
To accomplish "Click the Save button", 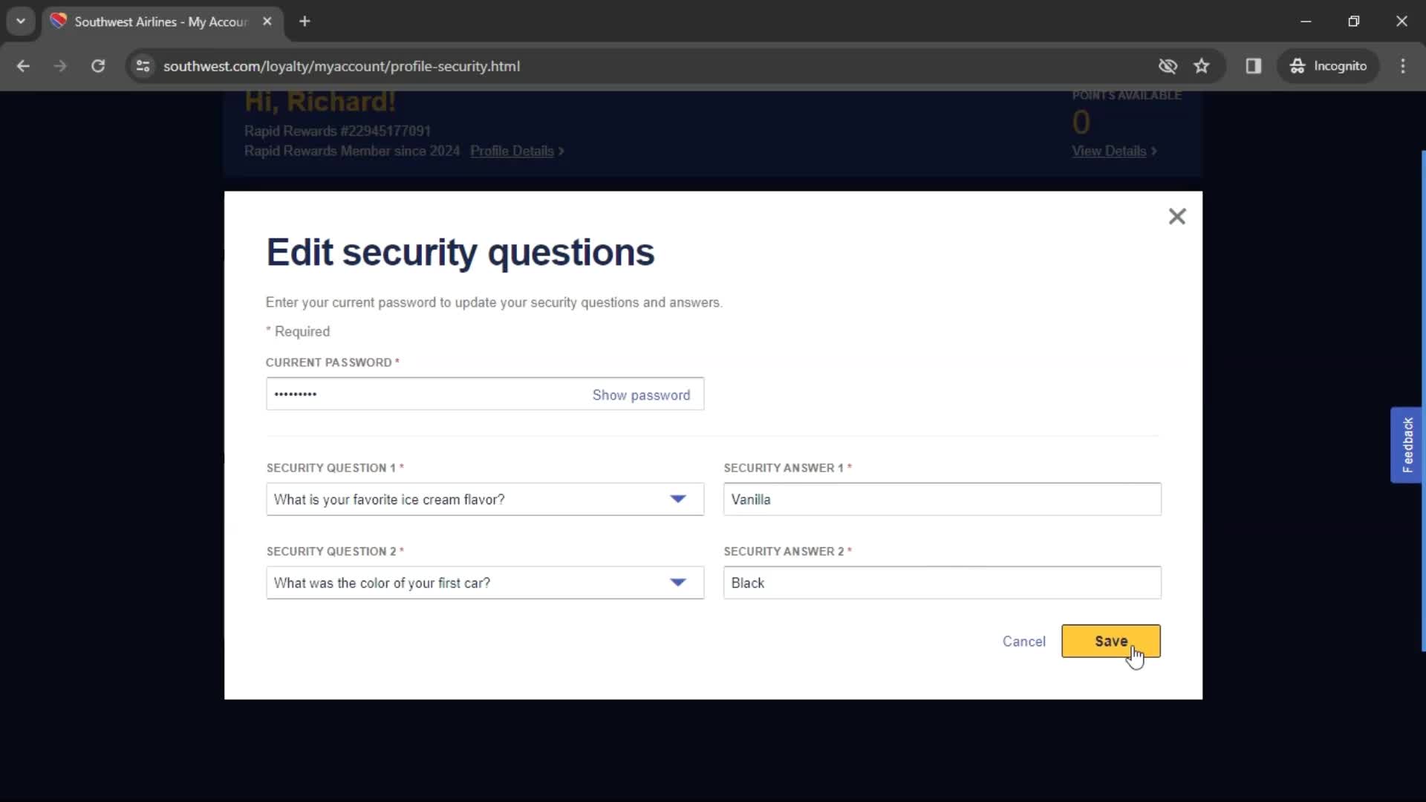I will 1110,640.
